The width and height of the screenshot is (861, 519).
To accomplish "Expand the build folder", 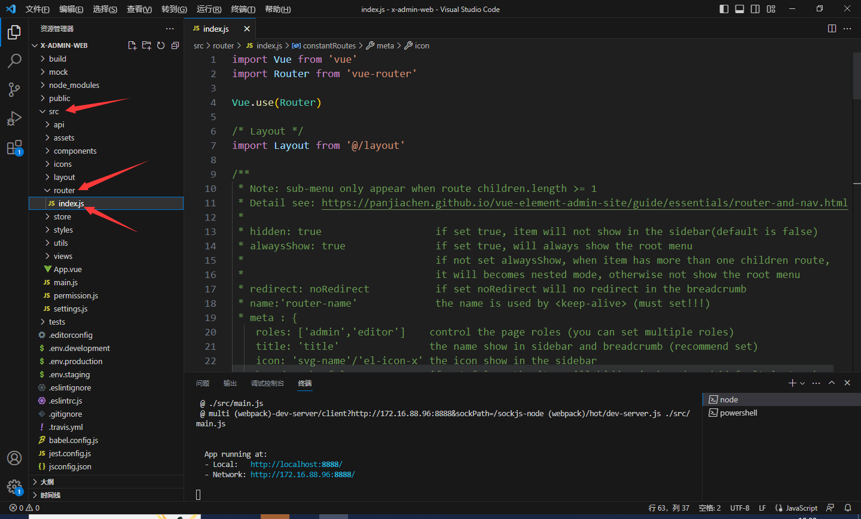I will pyautogui.click(x=106, y=59).
